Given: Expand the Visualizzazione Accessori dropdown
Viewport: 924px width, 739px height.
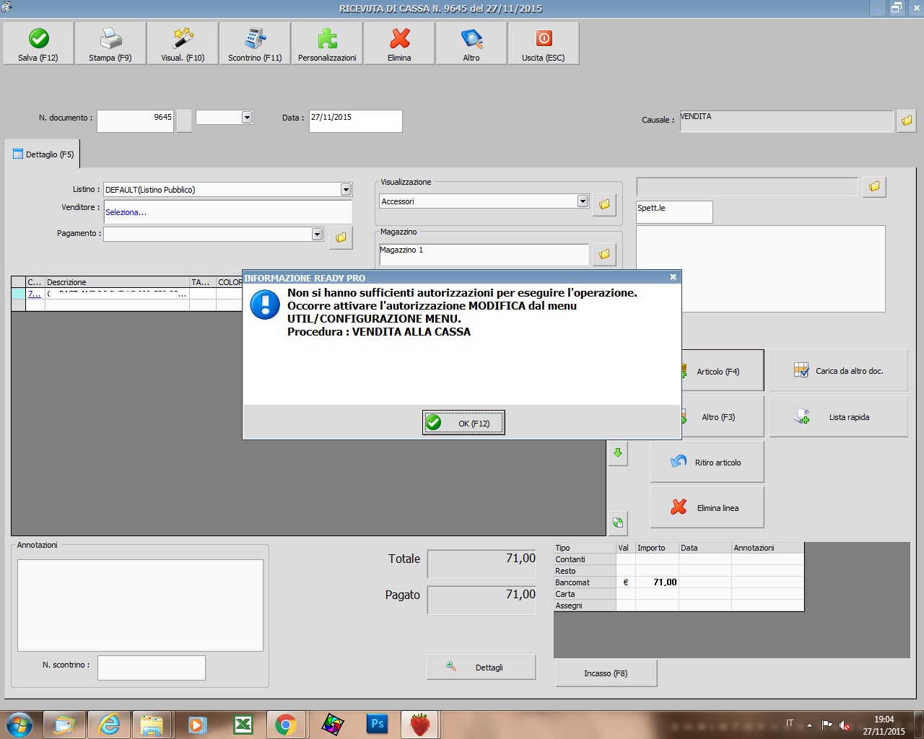Looking at the screenshot, I should tap(583, 201).
